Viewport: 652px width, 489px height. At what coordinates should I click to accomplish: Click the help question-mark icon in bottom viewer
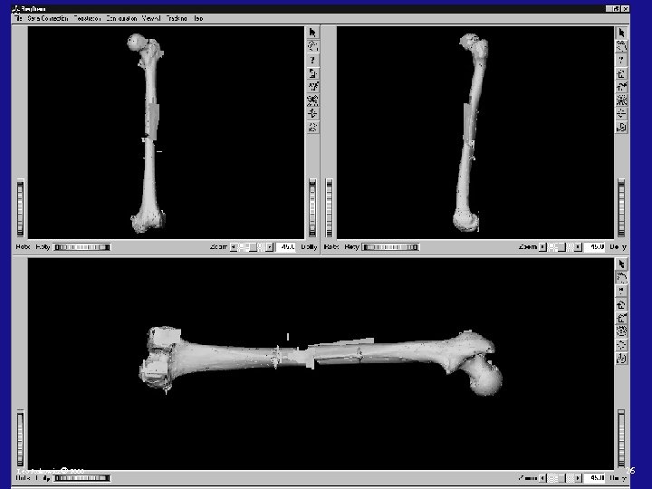(x=621, y=291)
